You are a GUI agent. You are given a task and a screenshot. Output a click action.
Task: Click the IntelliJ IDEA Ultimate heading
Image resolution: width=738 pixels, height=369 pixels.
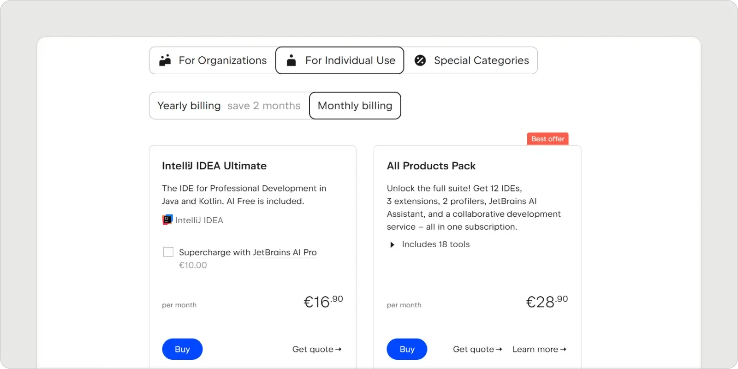(214, 166)
